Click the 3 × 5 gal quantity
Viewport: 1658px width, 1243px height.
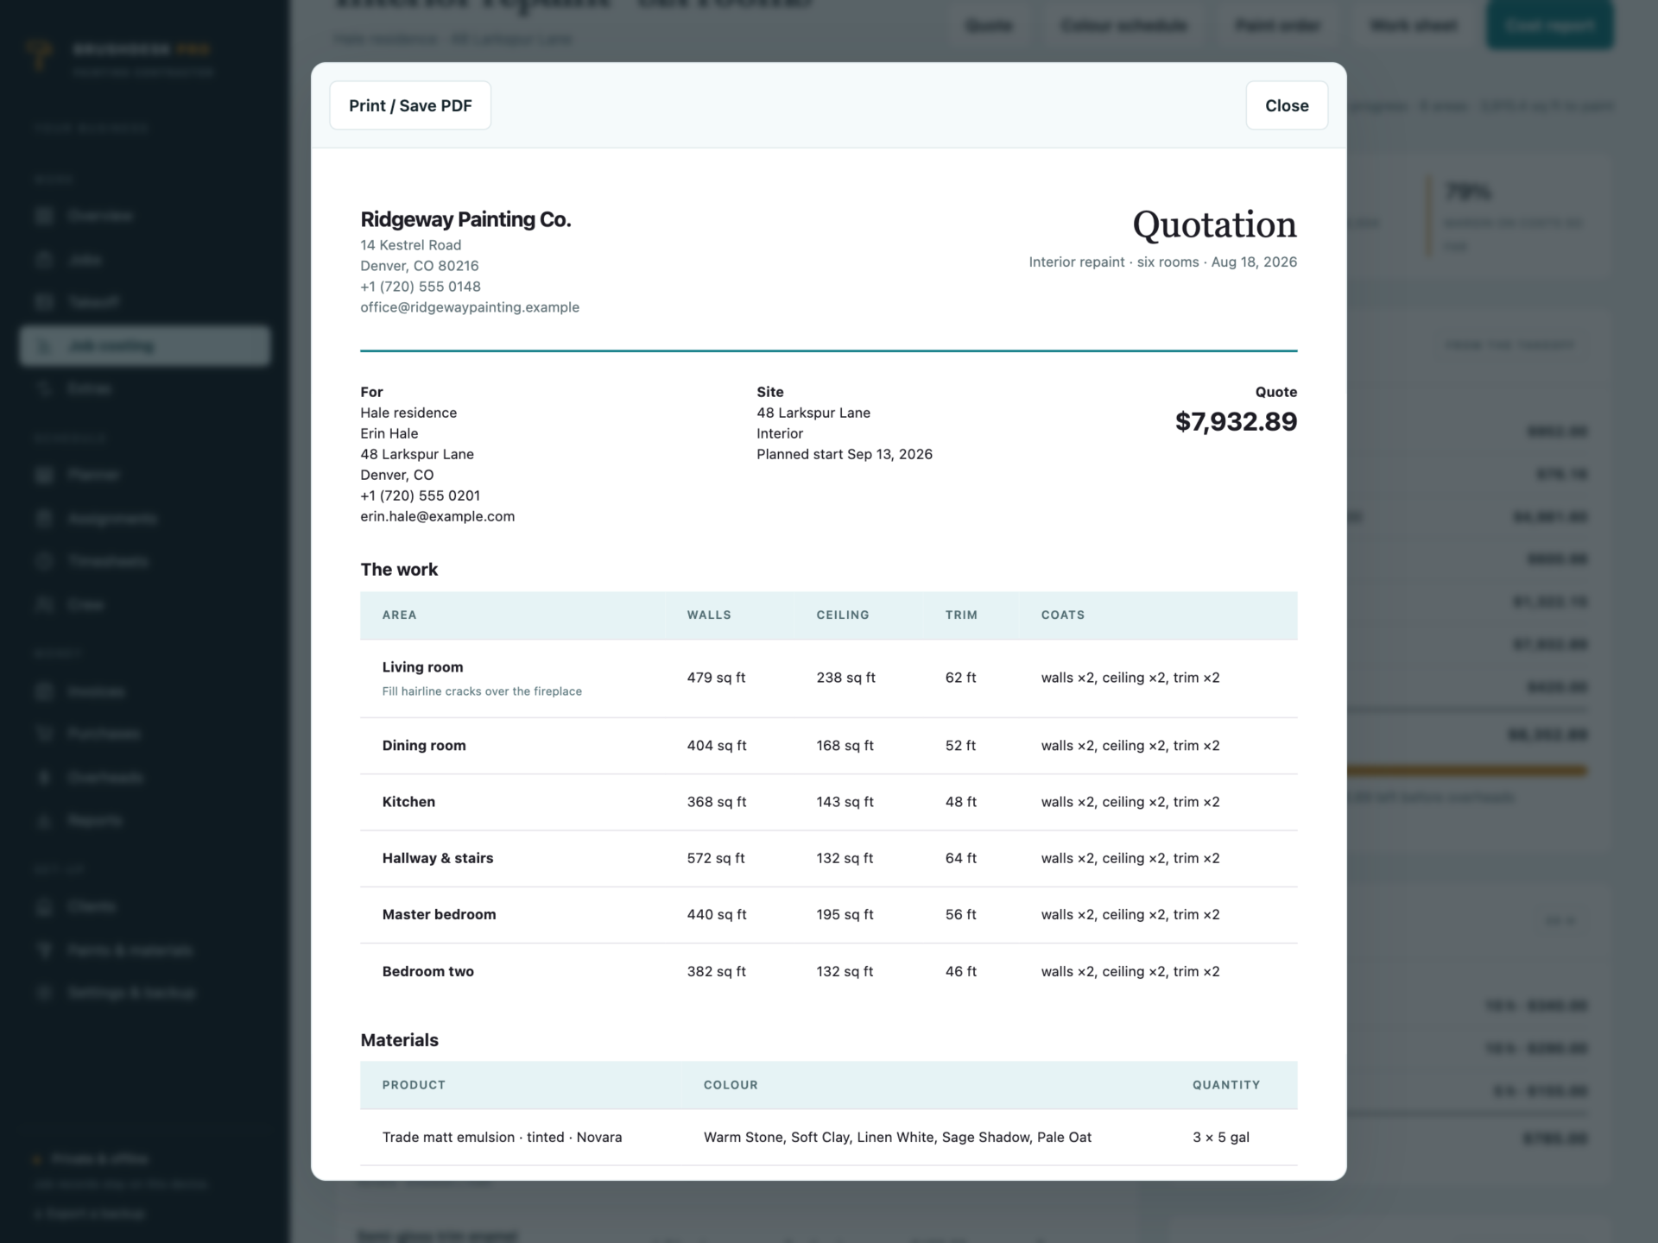(1221, 1138)
